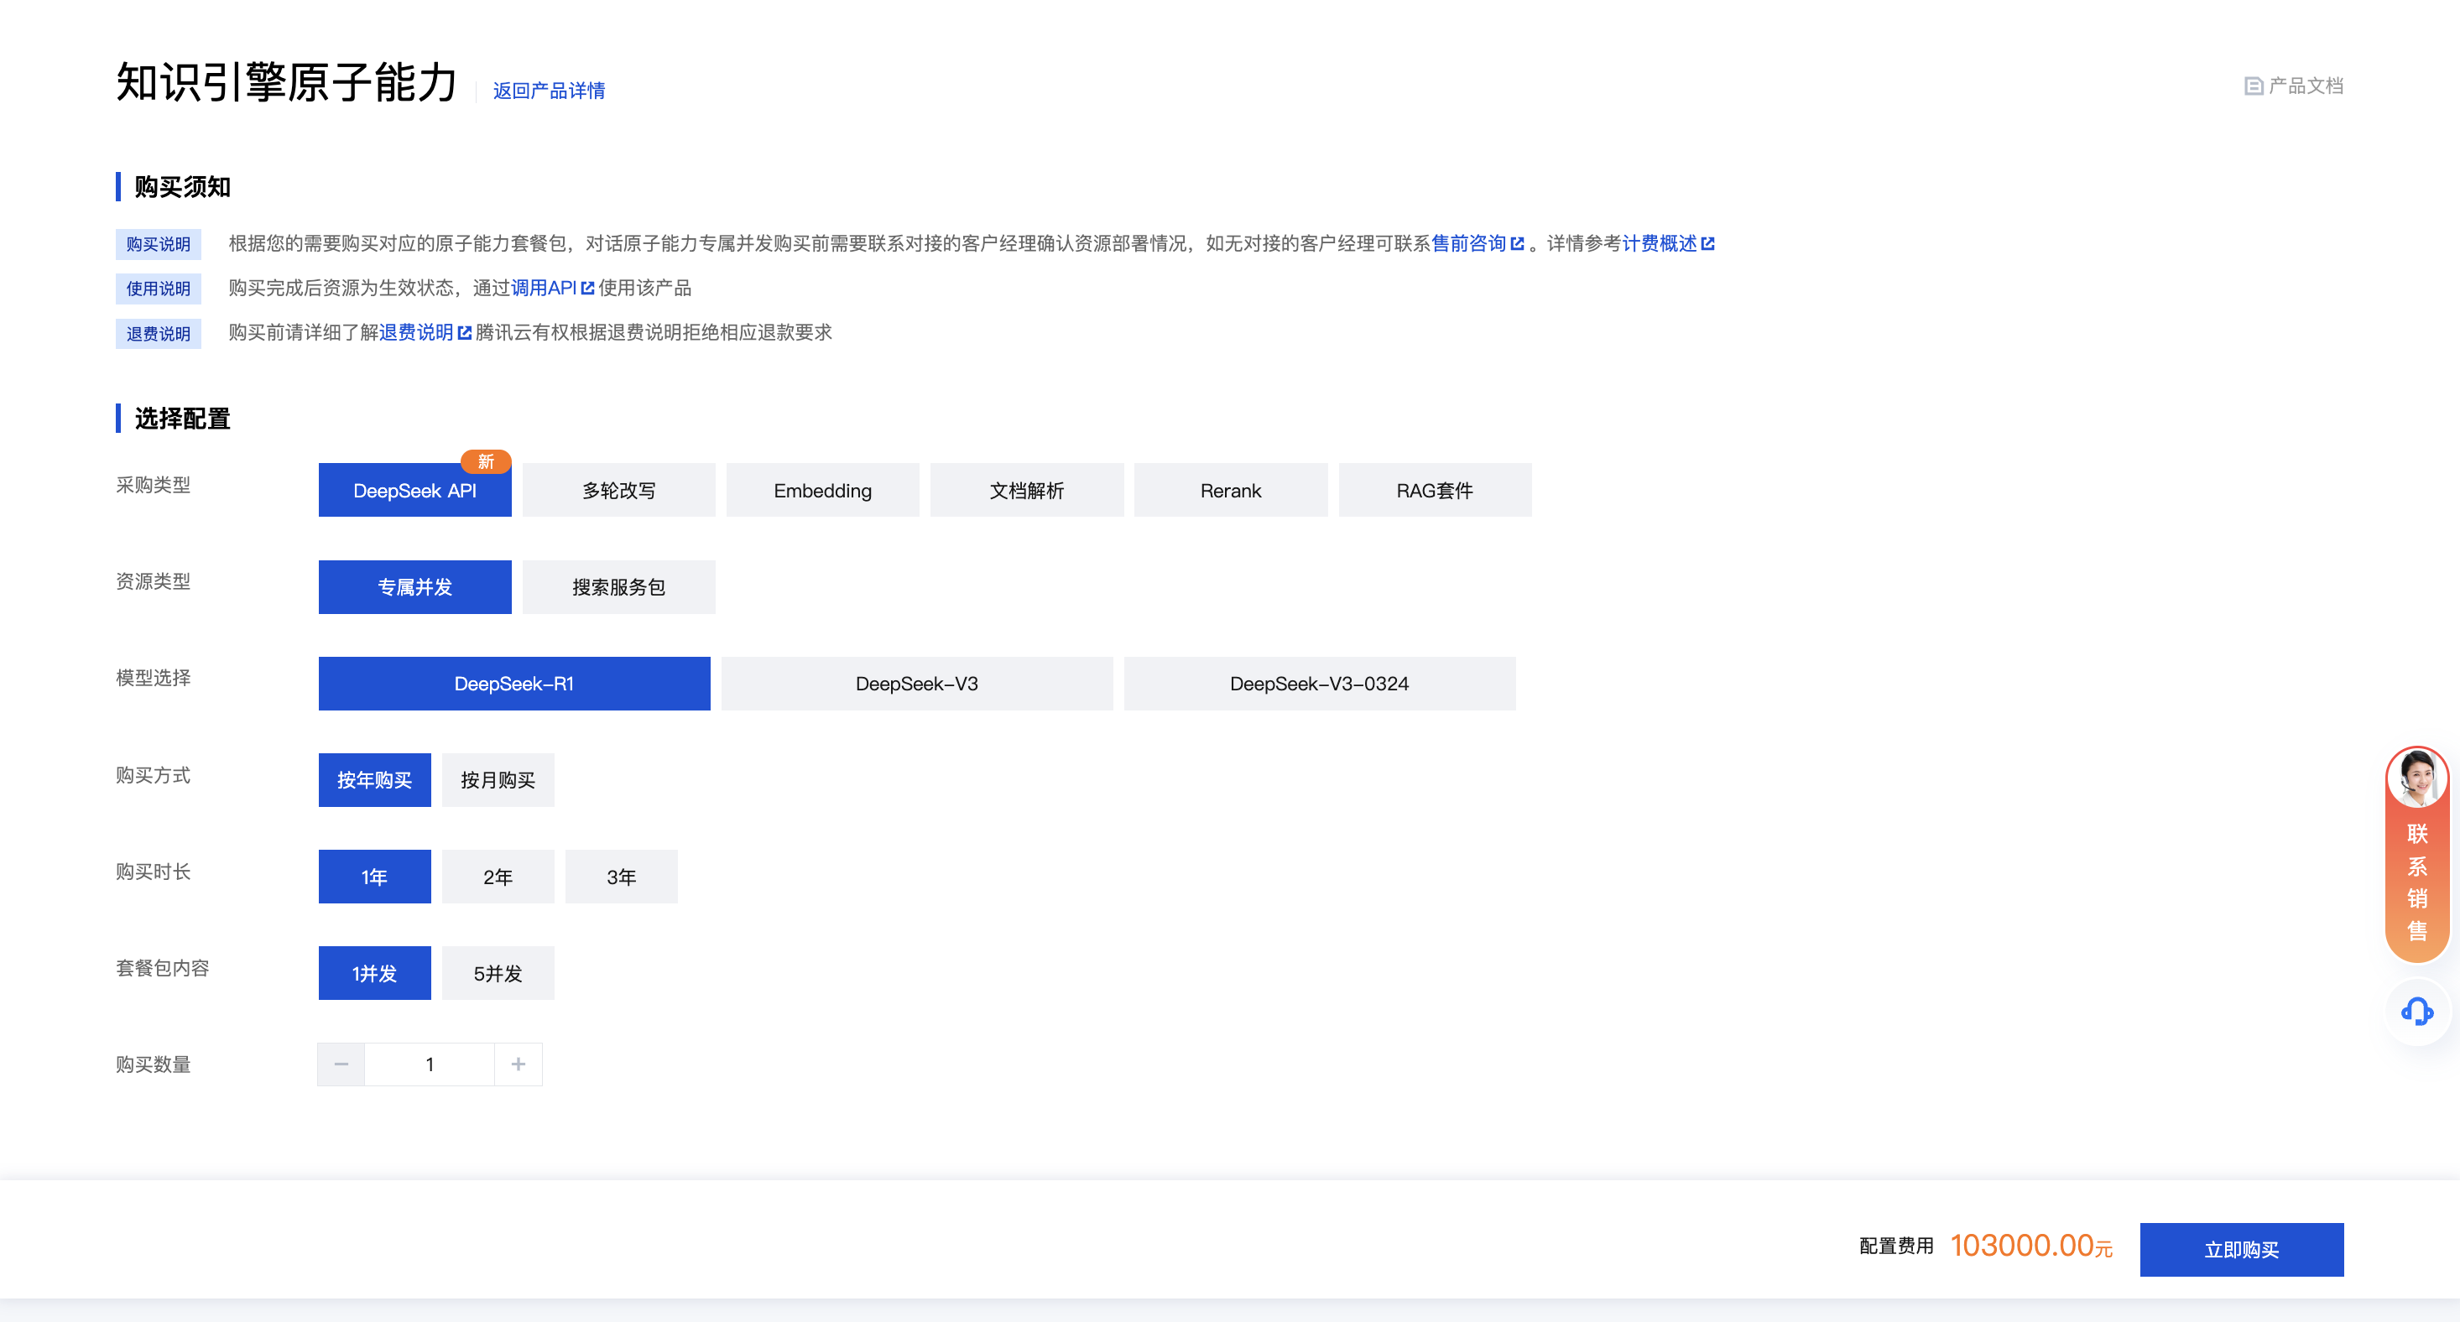This screenshot has height=1322, width=2460.
Task: Click the 套餐包内容 label
Action: click(x=162, y=968)
